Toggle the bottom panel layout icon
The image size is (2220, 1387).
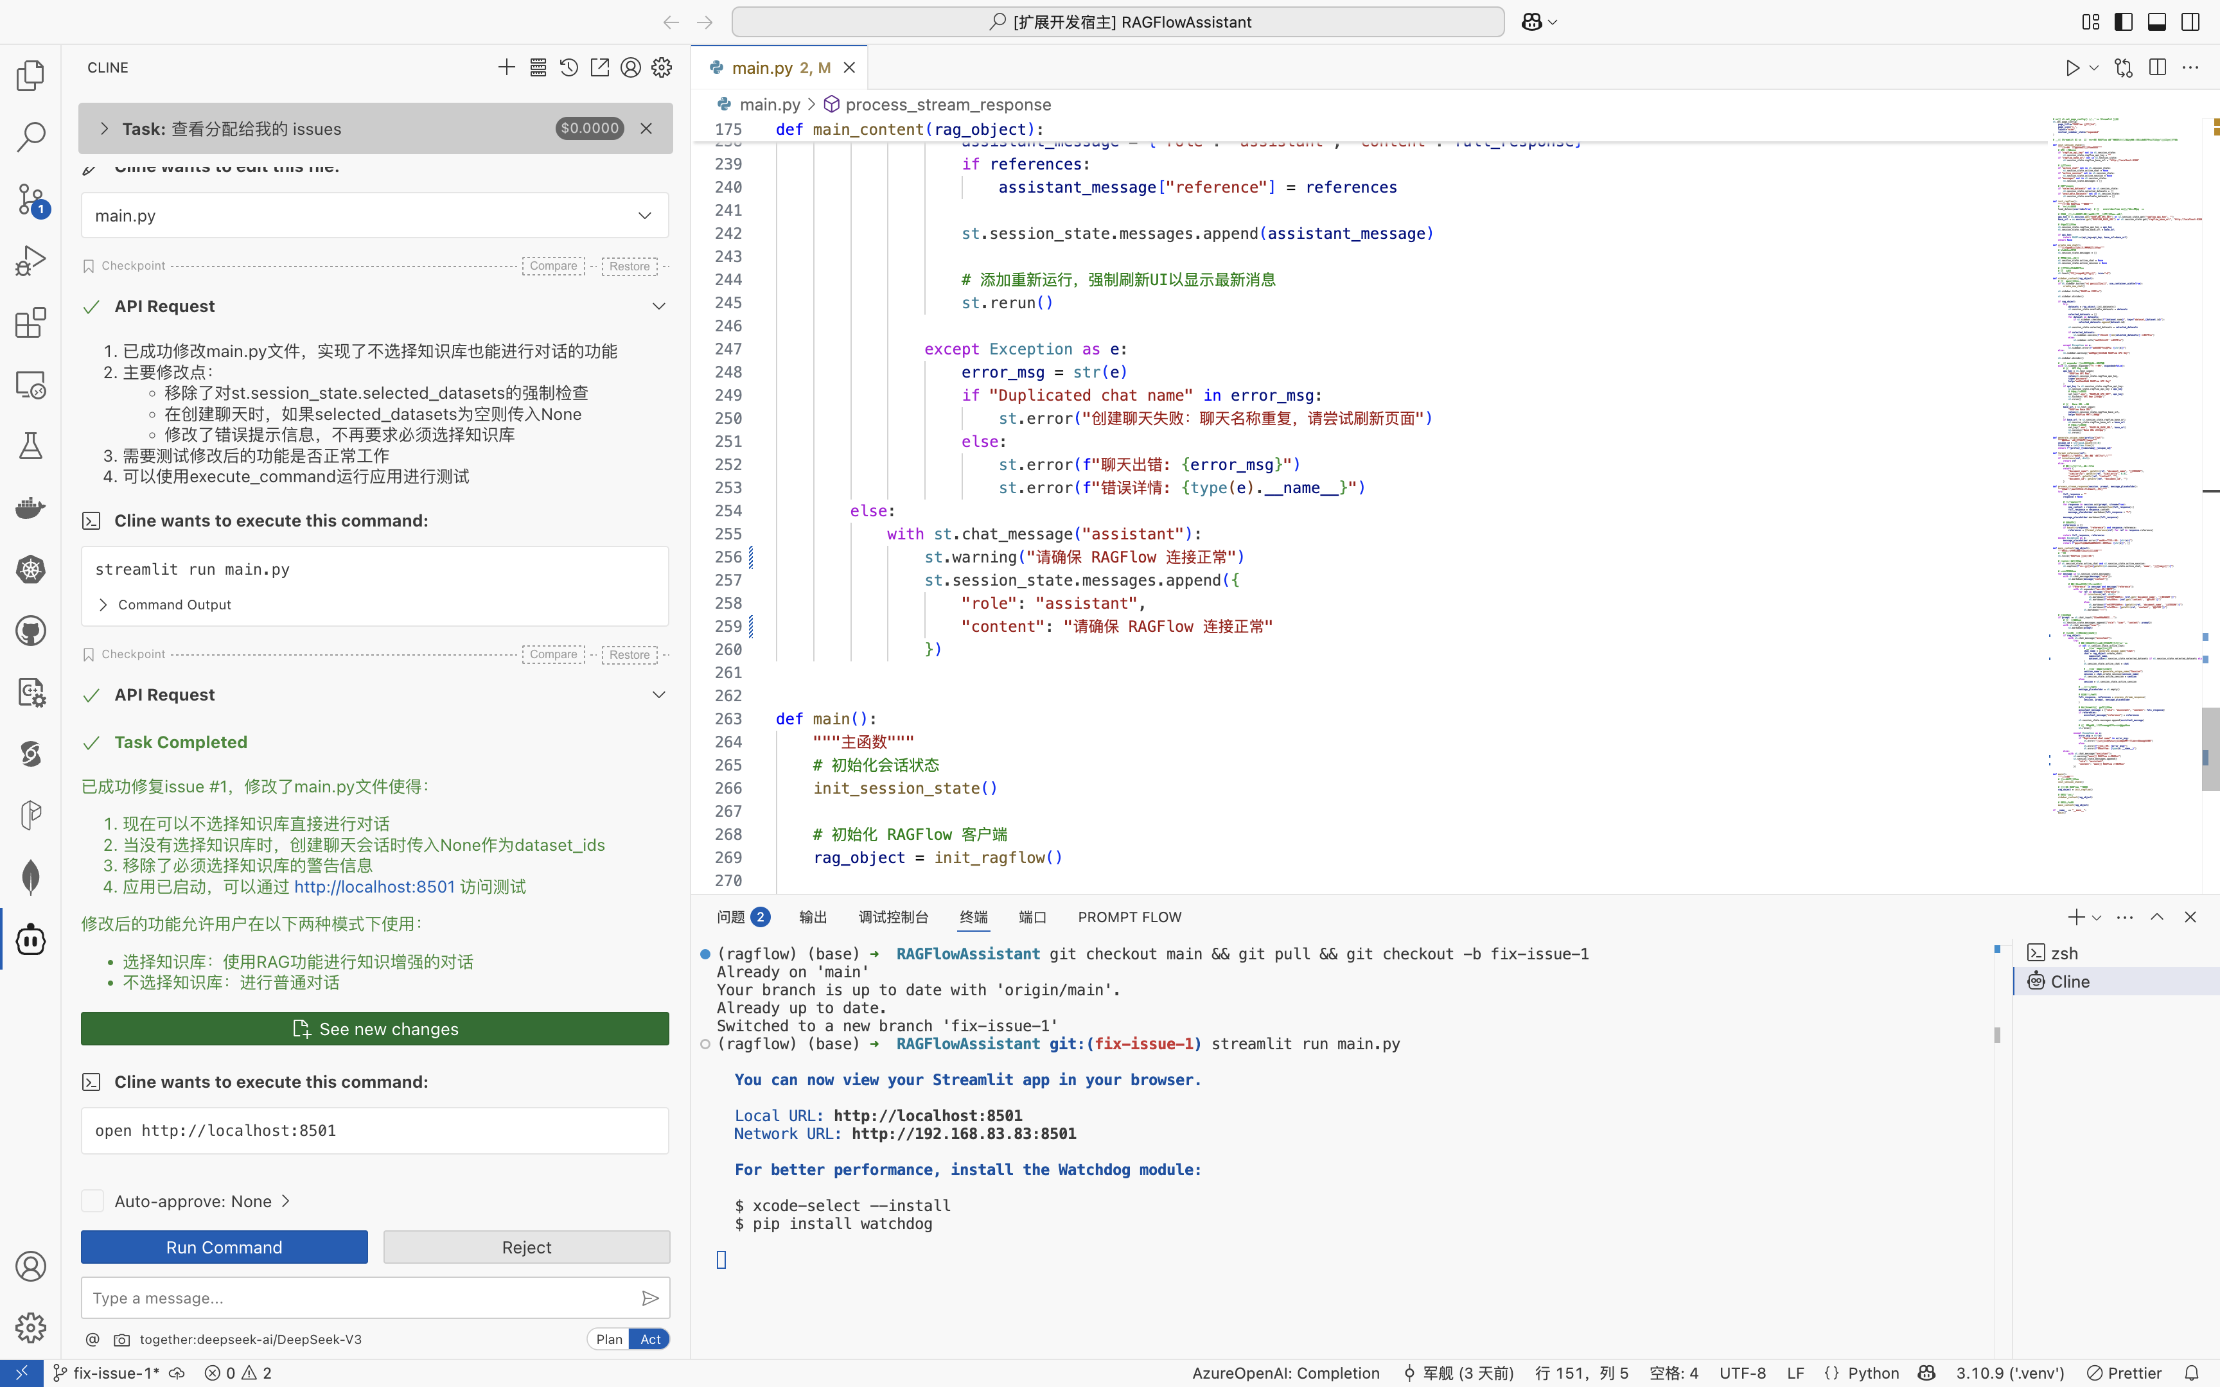(x=2156, y=22)
